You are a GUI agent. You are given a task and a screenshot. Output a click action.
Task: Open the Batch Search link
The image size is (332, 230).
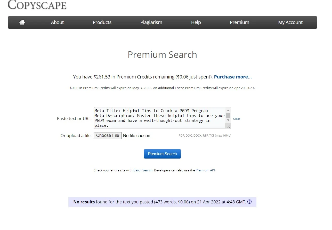[143, 170]
